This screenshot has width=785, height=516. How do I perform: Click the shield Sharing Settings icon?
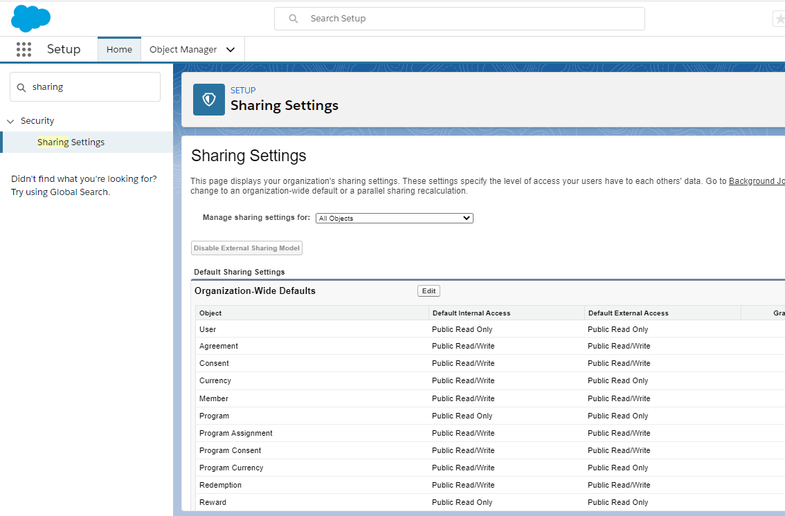point(209,100)
